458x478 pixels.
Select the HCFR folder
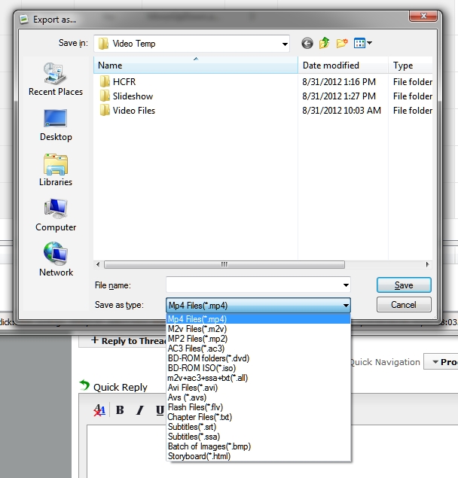pos(118,82)
